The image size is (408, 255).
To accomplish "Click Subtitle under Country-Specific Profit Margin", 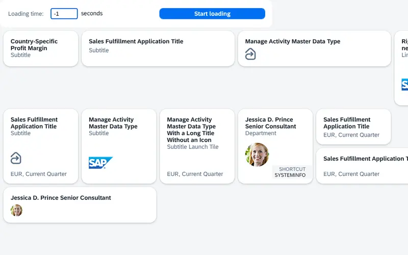I will click(x=20, y=55).
